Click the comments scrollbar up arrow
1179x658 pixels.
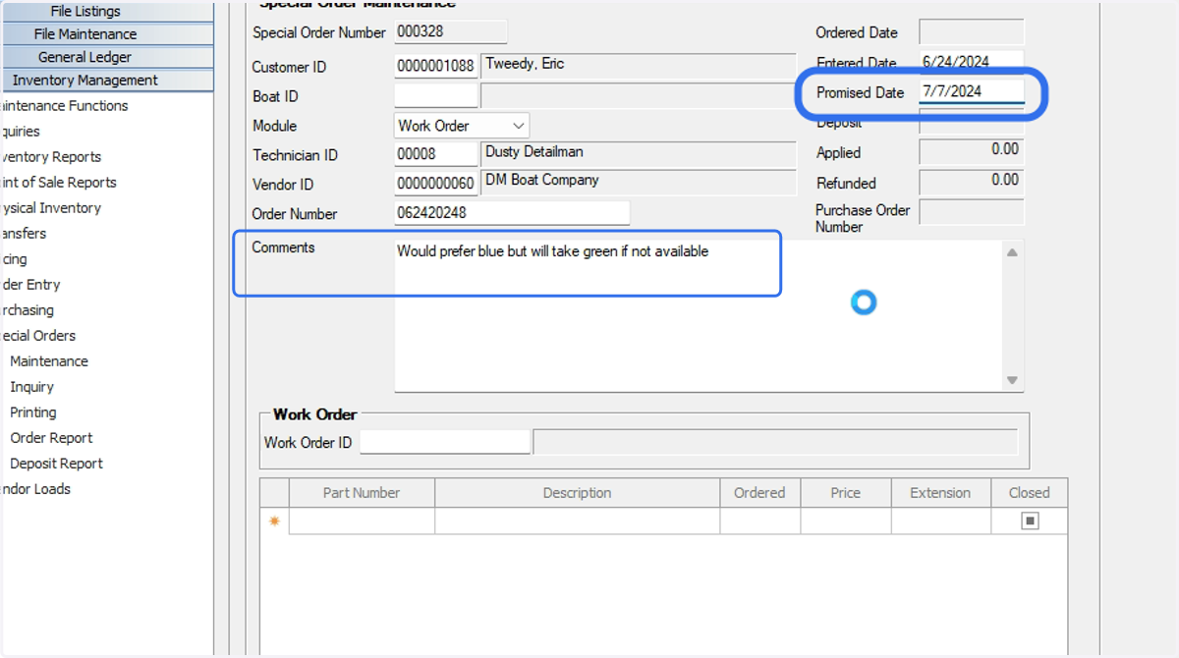coord(1012,252)
